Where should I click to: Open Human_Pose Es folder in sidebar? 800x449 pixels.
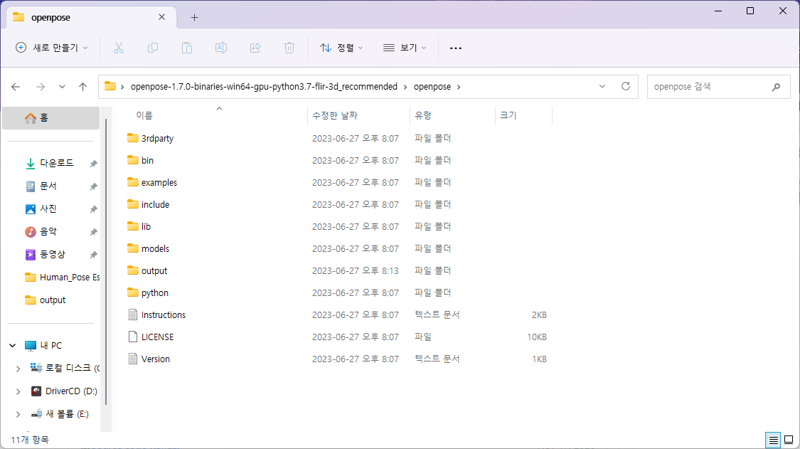point(63,278)
